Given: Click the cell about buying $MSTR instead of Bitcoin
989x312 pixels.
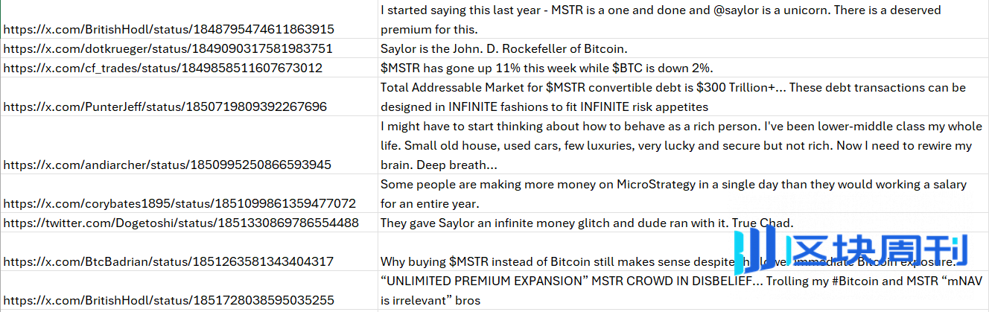Looking at the screenshot, I should tap(683, 252).
